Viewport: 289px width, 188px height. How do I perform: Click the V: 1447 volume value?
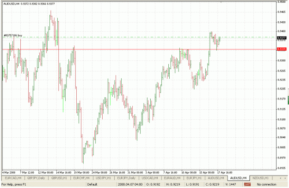(x=231, y=184)
